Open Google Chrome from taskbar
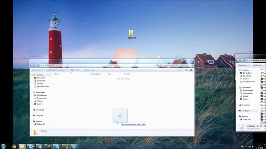The height and width of the screenshot is (149, 266). coord(14,146)
